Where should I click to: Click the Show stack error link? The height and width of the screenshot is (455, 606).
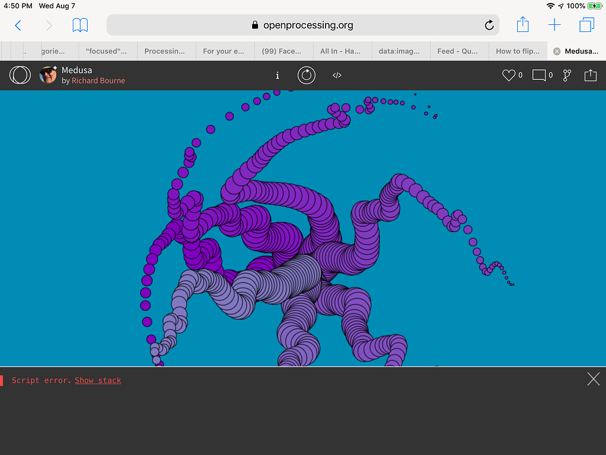click(x=98, y=380)
